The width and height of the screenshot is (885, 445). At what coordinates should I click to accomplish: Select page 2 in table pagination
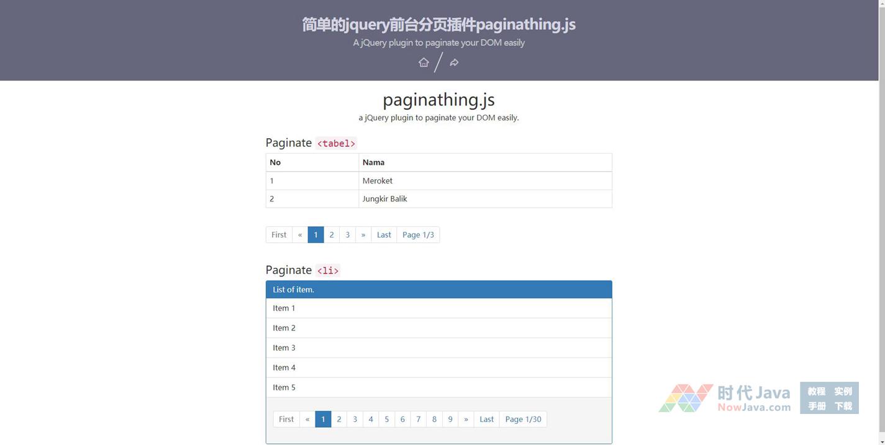[x=332, y=235]
